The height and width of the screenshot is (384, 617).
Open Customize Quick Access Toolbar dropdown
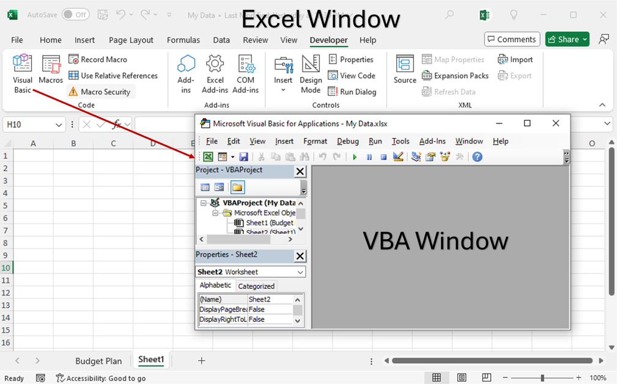click(x=169, y=15)
